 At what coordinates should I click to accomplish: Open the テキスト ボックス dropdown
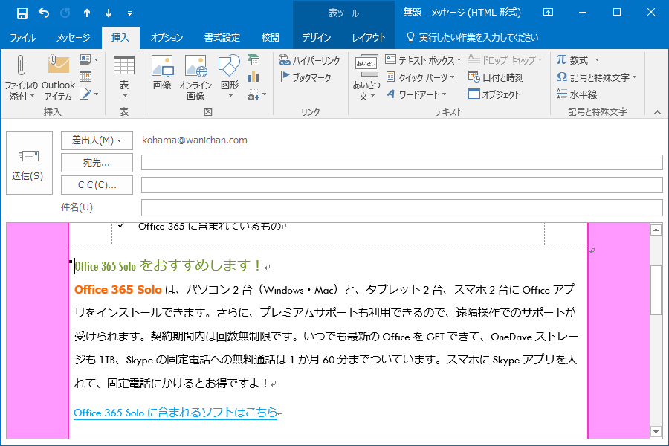(423, 60)
